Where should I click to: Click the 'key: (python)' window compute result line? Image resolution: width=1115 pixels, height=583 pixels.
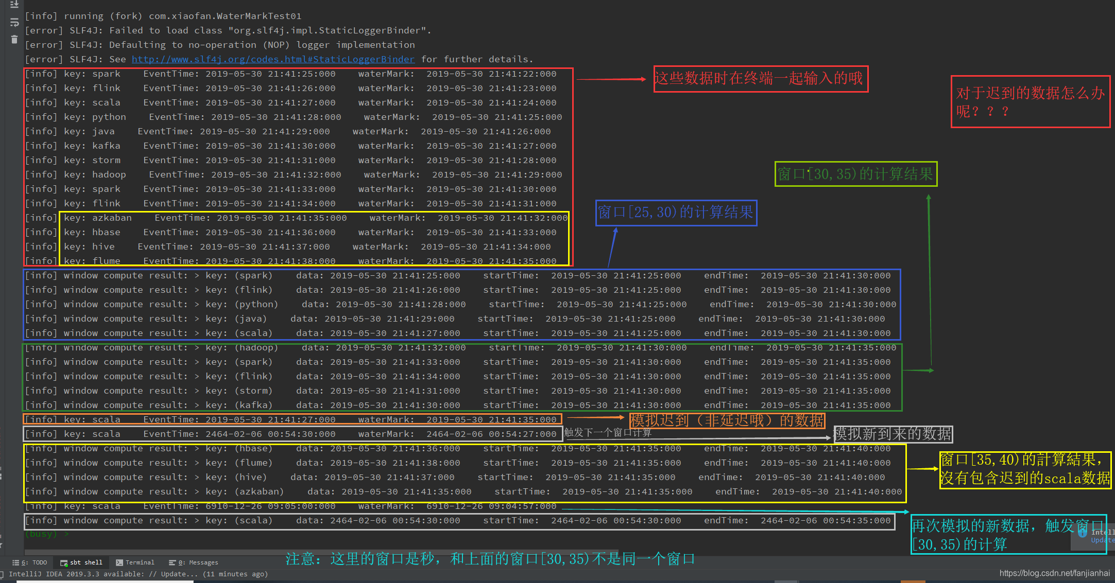tap(460, 304)
